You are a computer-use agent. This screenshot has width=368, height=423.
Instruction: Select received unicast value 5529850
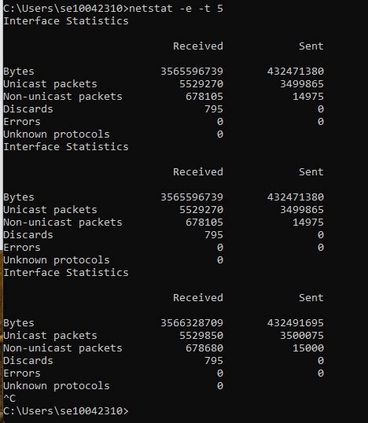[x=201, y=335]
